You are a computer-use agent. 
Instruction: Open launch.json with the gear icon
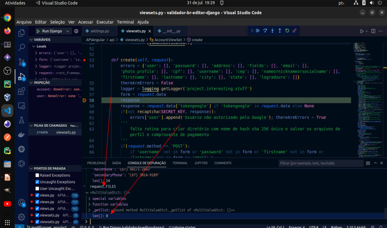coord(76,31)
